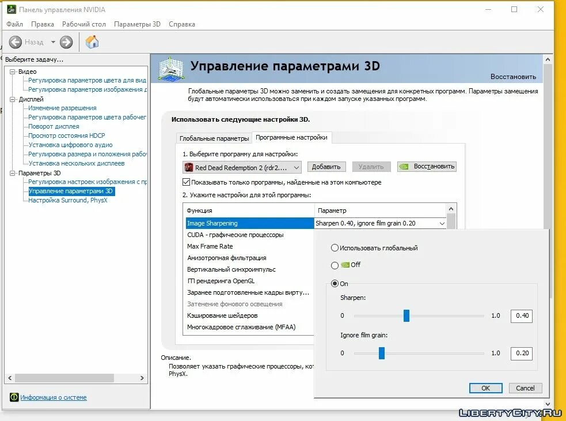Select Max Frame Rate row
This screenshot has width=566, height=421.
tap(250, 246)
